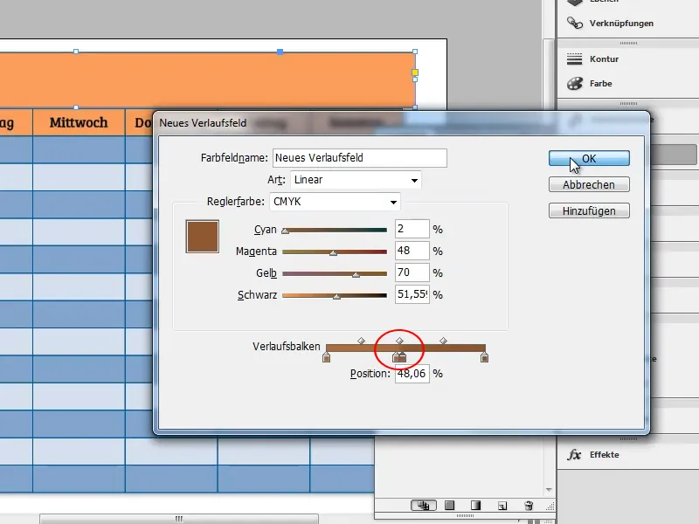This screenshot has width=699, height=524.
Task: Select the leftmost gradient color stop
Action: tap(326, 357)
